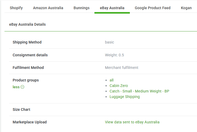Click the Marketplace Upload row label

pyautogui.click(x=30, y=122)
